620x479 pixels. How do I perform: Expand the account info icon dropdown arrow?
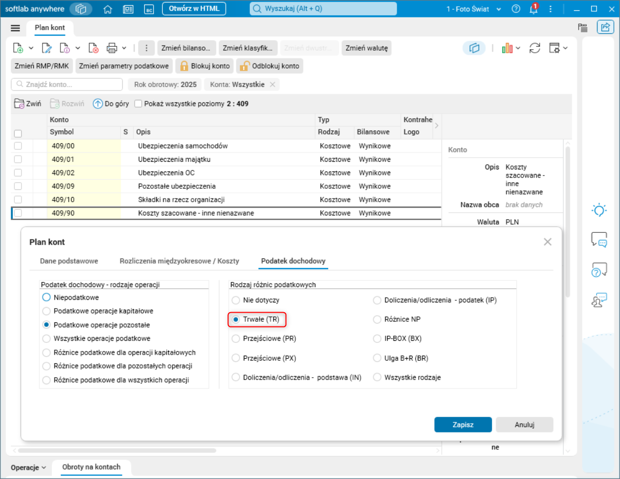tap(78, 48)
